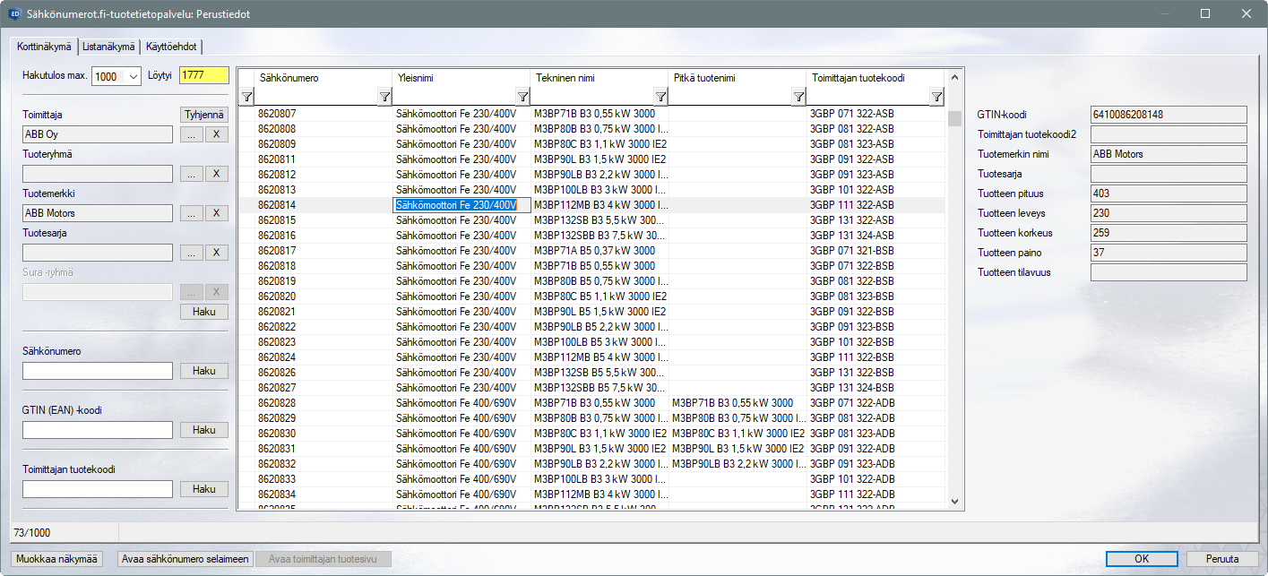This screenshot has width=1268, height=576.
Task: Clear the Tuotemerkki field with X button
Action: (x=217, y=213)
